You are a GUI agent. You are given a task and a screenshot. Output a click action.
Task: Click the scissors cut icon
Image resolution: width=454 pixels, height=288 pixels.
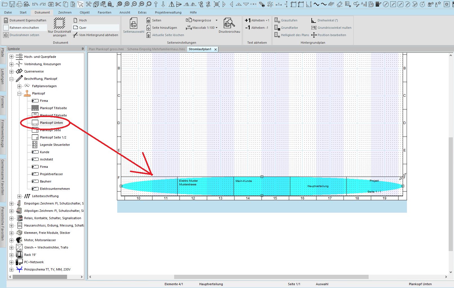pos(58,4)
